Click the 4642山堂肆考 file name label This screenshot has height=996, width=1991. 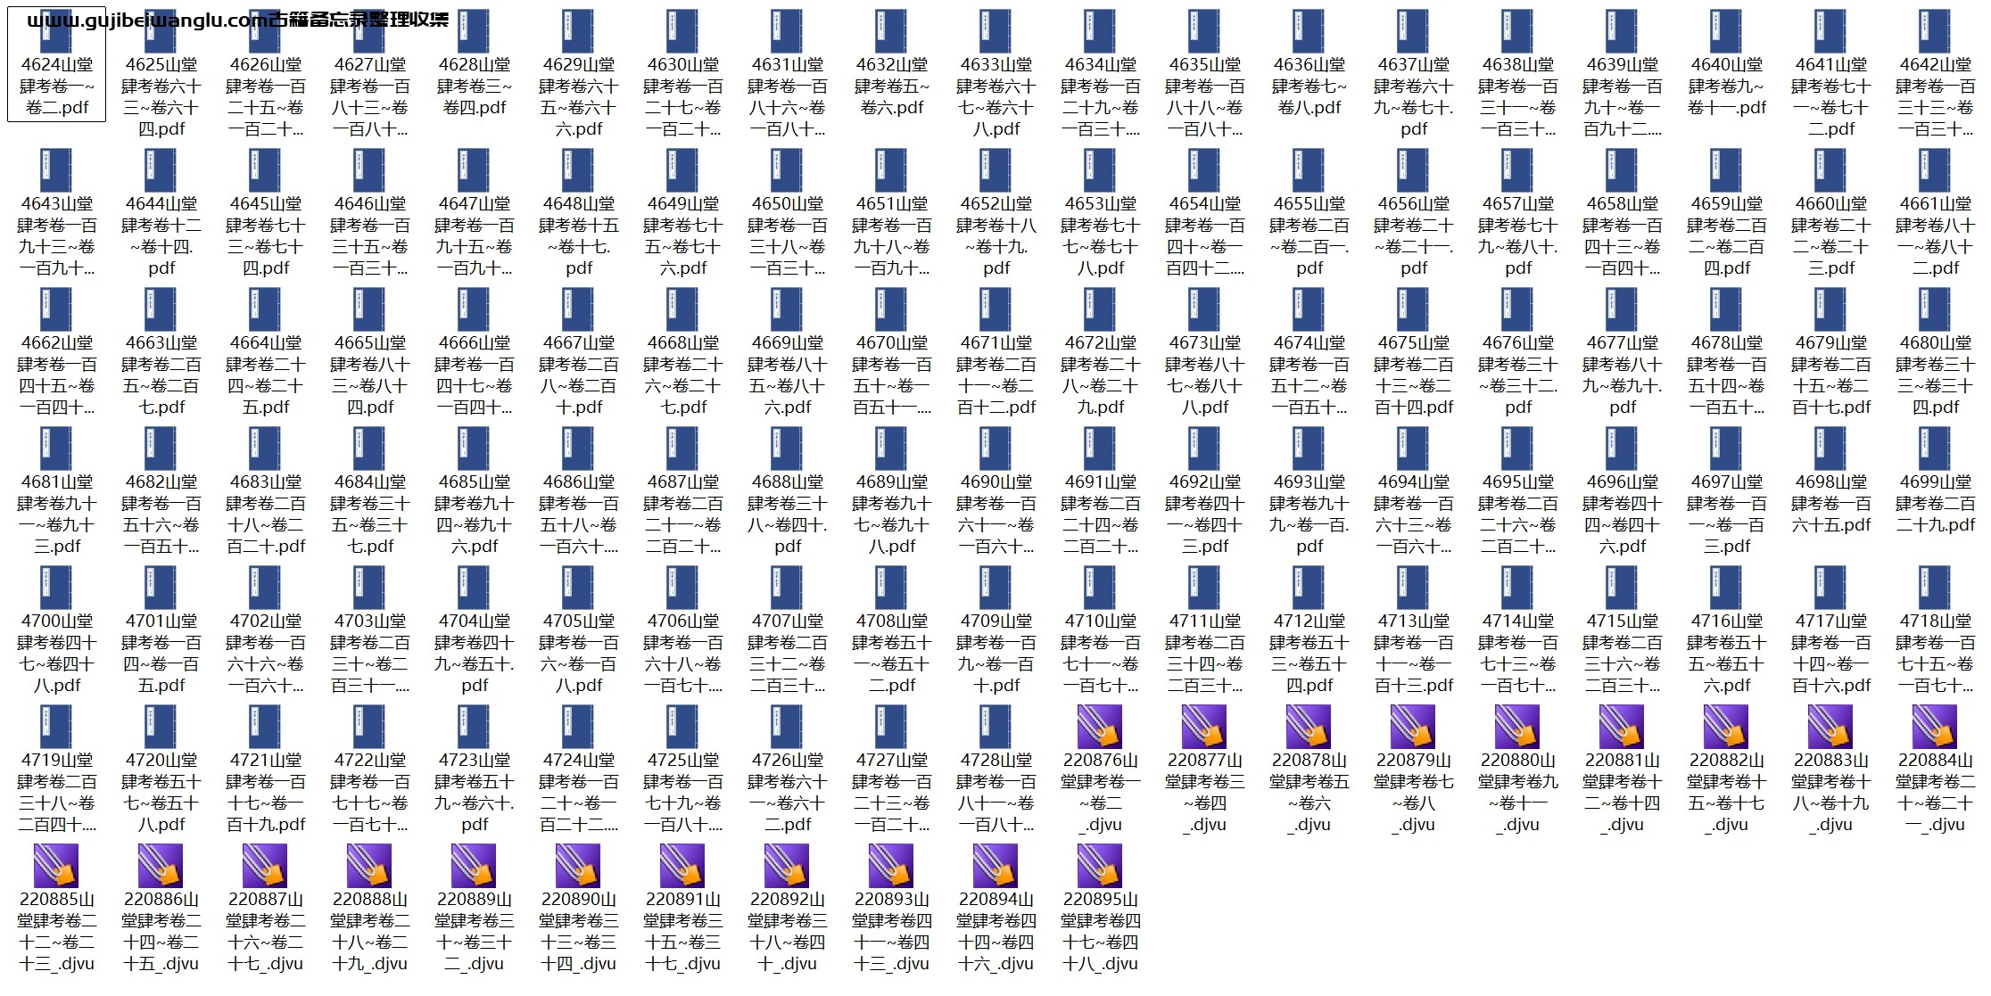pyautogui.click(x=1935, y=96)
